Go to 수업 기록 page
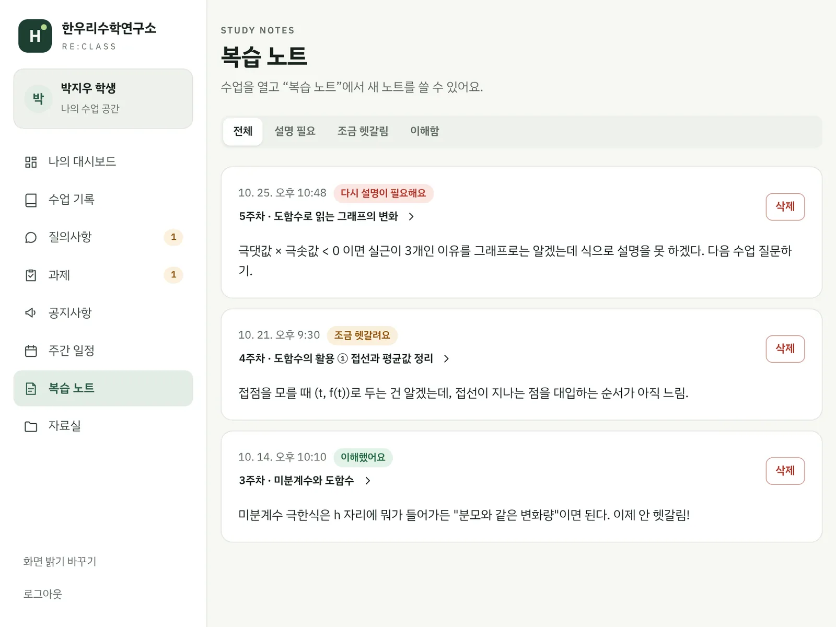This screenshot has width=836, height=627. (103, 200)
